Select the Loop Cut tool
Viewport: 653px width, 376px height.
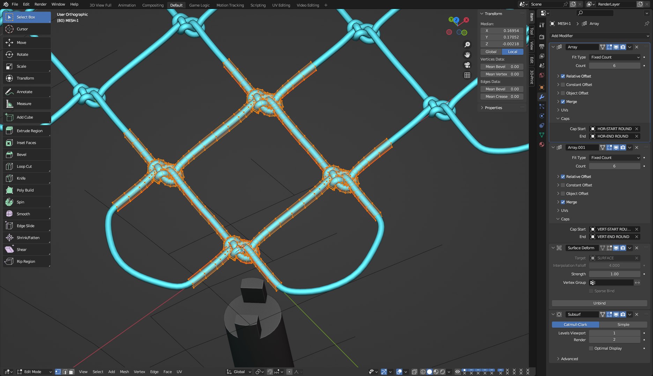pyautogui.click(x=27, y=166)
